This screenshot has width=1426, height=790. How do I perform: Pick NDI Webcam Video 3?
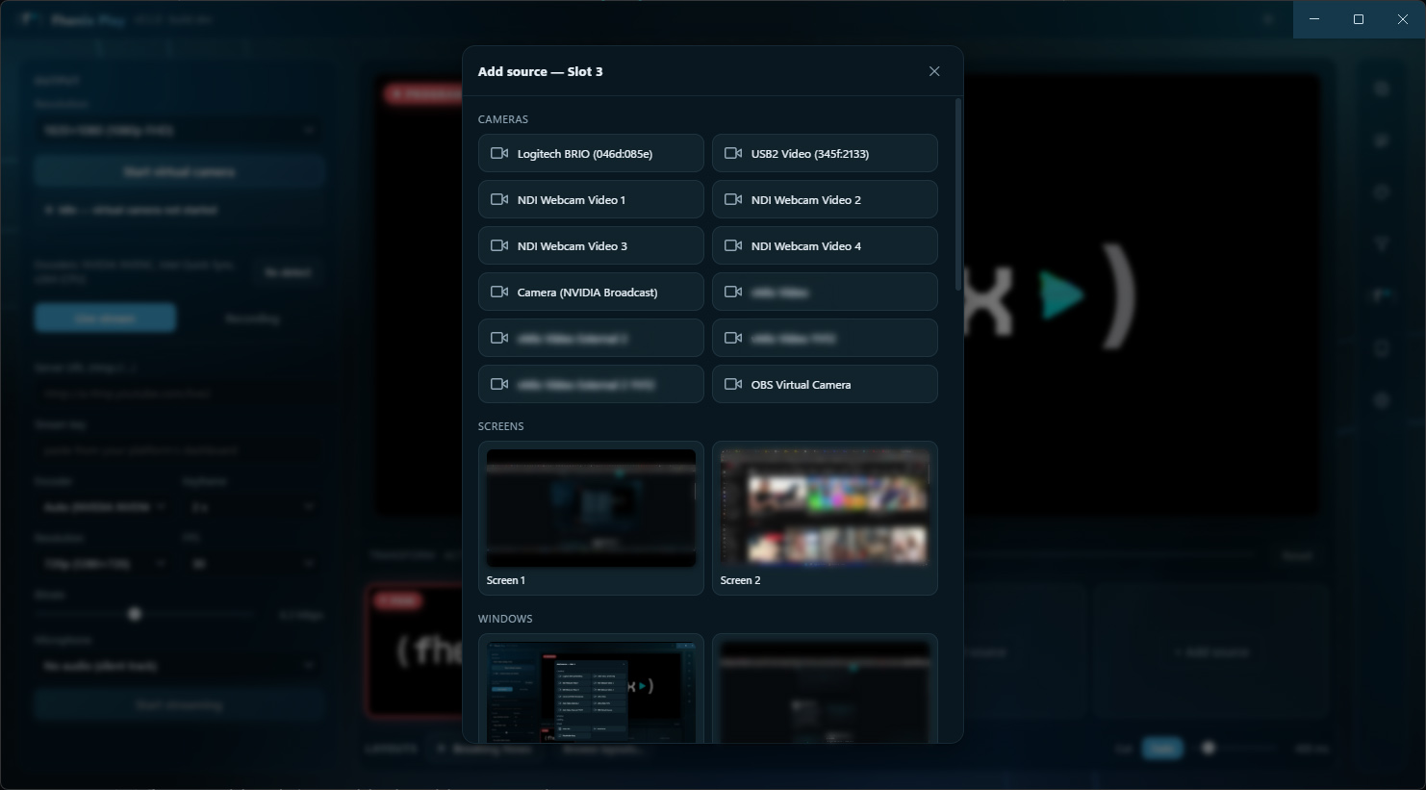(x=591, y=245)
